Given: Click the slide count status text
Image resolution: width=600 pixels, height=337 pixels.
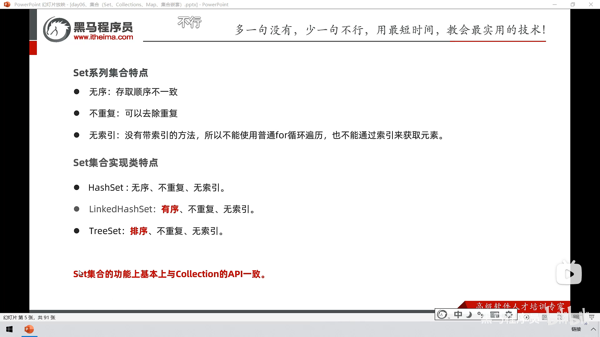Looking at the screenshot, I should [29, 317].
